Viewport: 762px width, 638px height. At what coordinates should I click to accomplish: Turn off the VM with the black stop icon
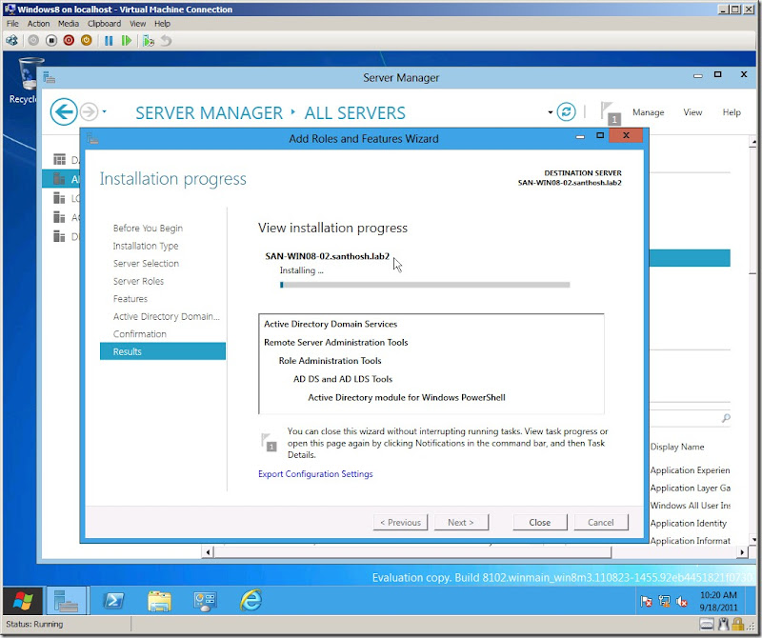tap(51, 40)
